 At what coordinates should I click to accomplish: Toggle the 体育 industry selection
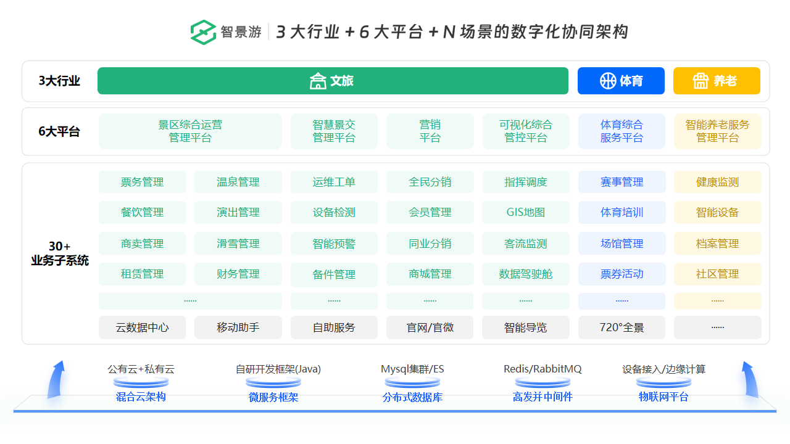(x=621, y=81)
